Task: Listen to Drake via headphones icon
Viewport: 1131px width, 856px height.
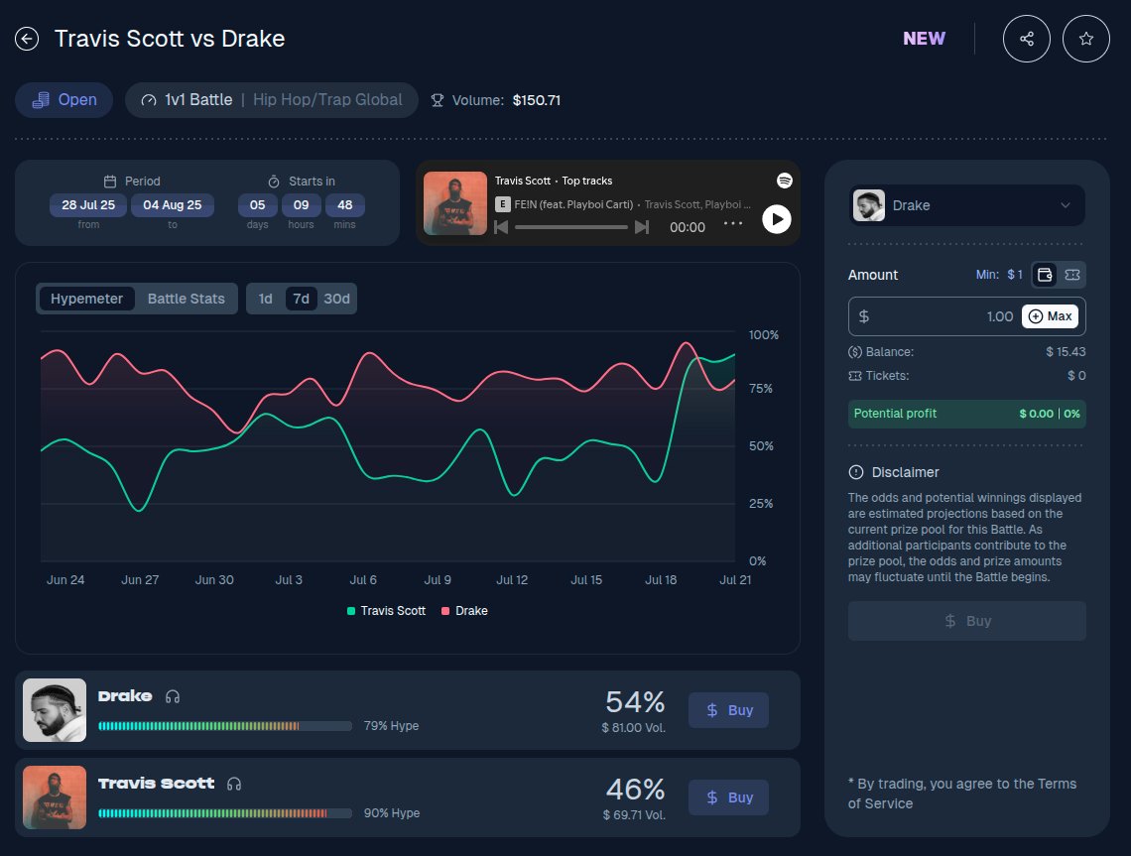Action: [x=173, y=696]
